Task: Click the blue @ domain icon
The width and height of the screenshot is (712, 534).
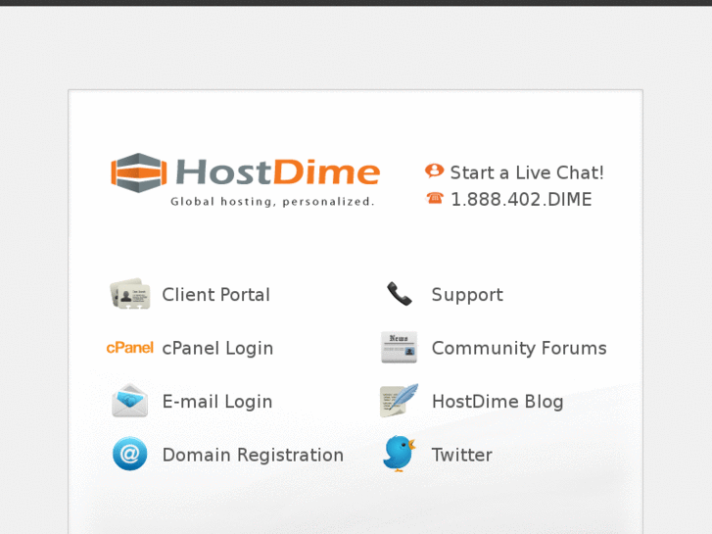Action: [130, 454]
